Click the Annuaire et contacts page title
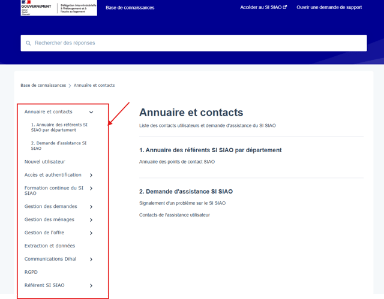Viewport: 384px width, 299px height. click(191, 113)
